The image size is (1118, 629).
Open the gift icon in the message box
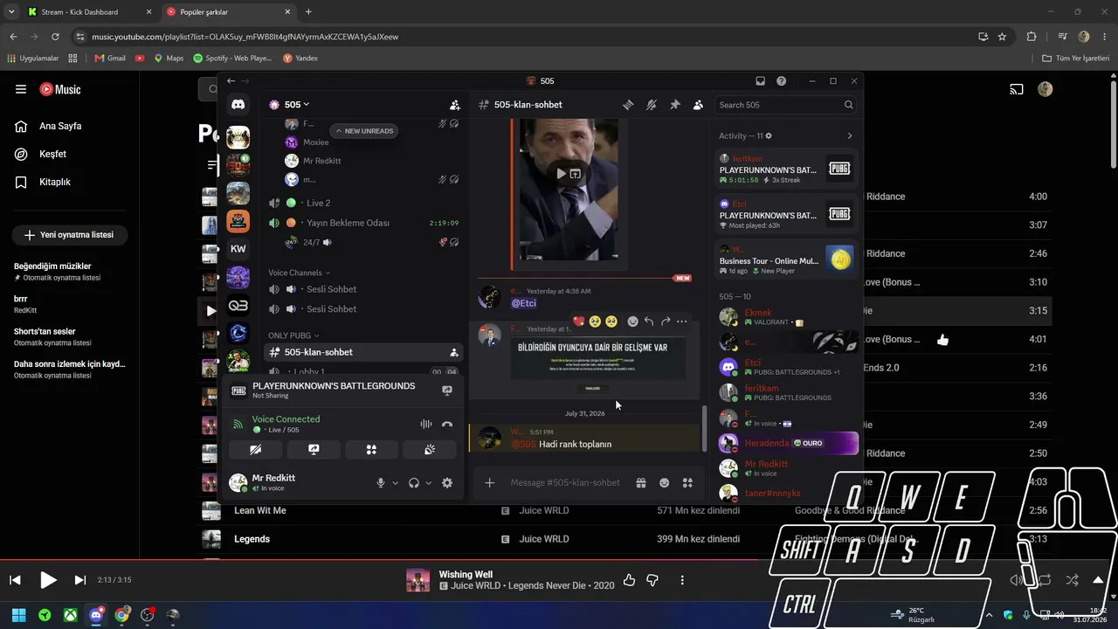pos(641,482)
